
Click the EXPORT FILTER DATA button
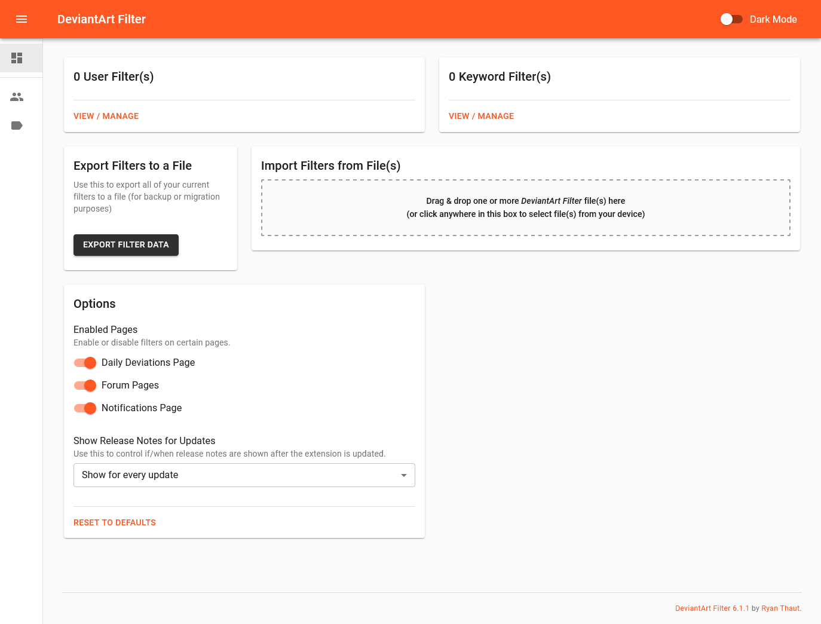click(126, 245)
